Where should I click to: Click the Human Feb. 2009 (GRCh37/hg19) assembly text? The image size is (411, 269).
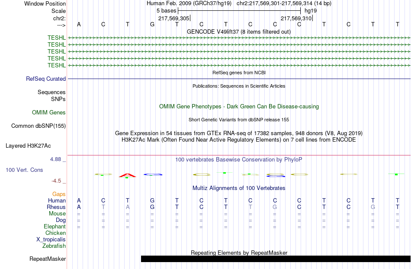[189, 3]
